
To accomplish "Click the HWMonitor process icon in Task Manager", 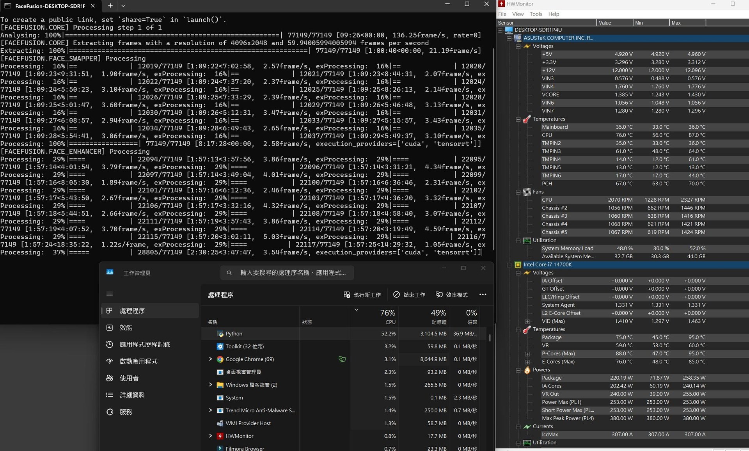I will [x=220, y=436].
